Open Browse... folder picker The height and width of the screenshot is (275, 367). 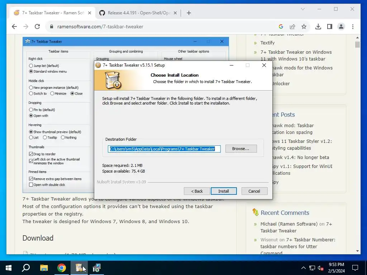241,149
